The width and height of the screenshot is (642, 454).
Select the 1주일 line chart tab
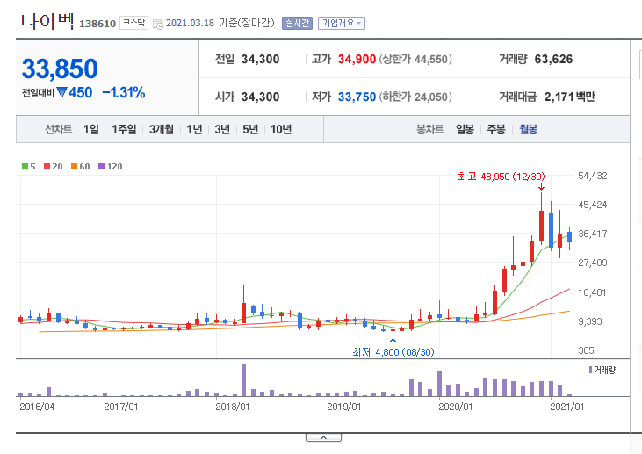coord(124,129)
